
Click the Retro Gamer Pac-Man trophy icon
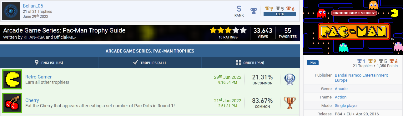click(12, 79)
